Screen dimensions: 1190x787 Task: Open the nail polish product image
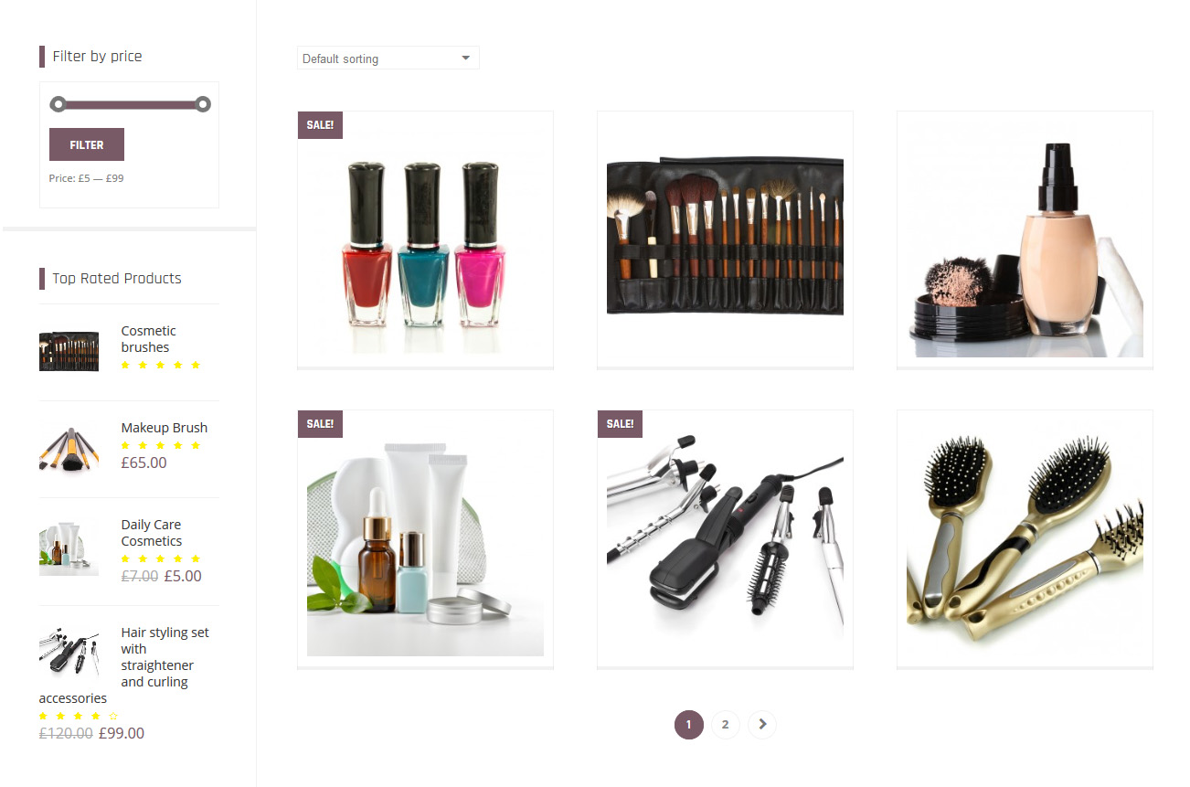click(x=425, y=239)
